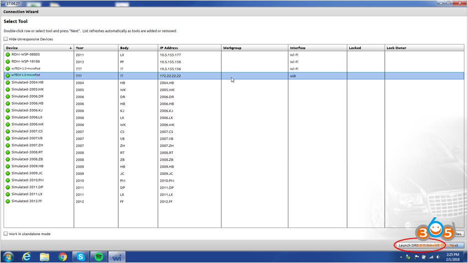This screenshot has width=468, height=263.
Task: Select the Simulated-2004.HB device
Action: 234,83
